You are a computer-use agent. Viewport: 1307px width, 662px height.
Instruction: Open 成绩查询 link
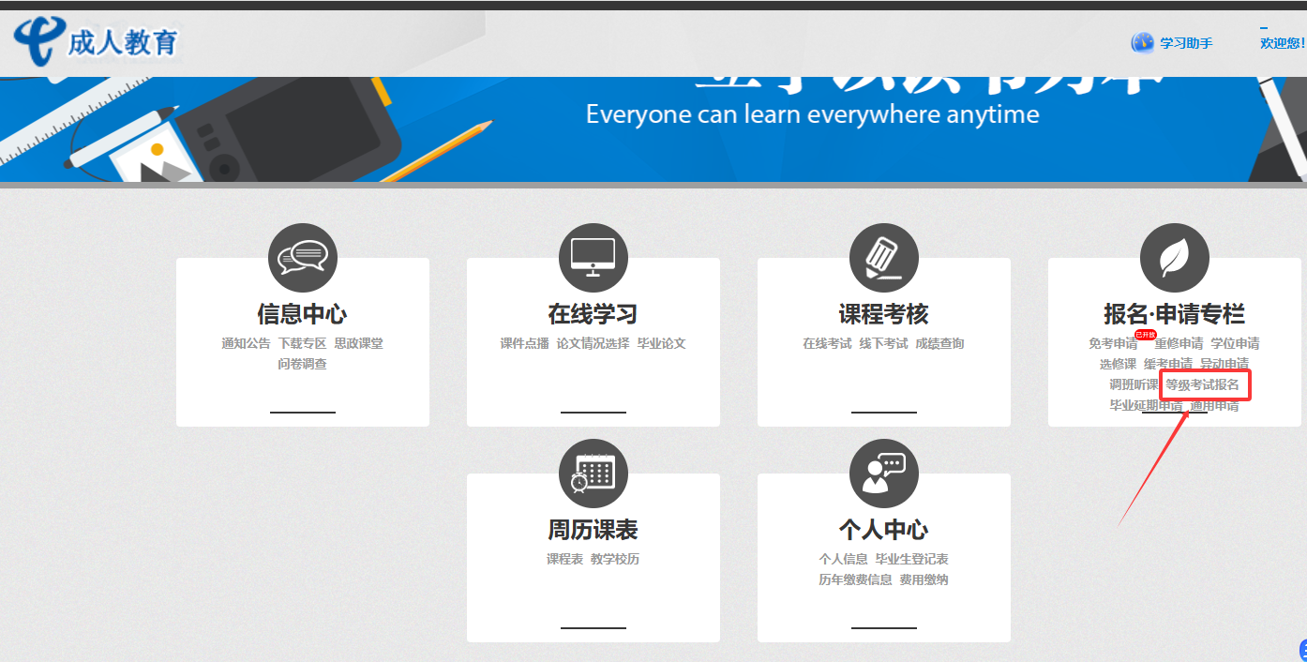[939, 343]
